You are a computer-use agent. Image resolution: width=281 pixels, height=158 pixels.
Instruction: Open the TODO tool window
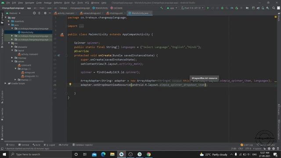point(11,145)
